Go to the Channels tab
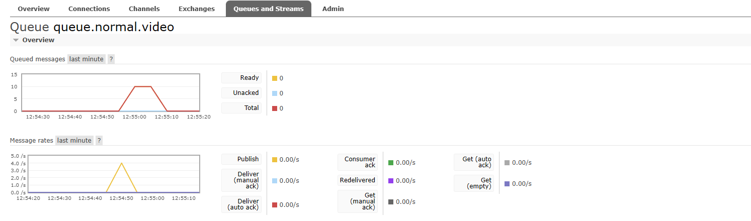Viewport: 751px width, 221px height. (x=144, y=9)
